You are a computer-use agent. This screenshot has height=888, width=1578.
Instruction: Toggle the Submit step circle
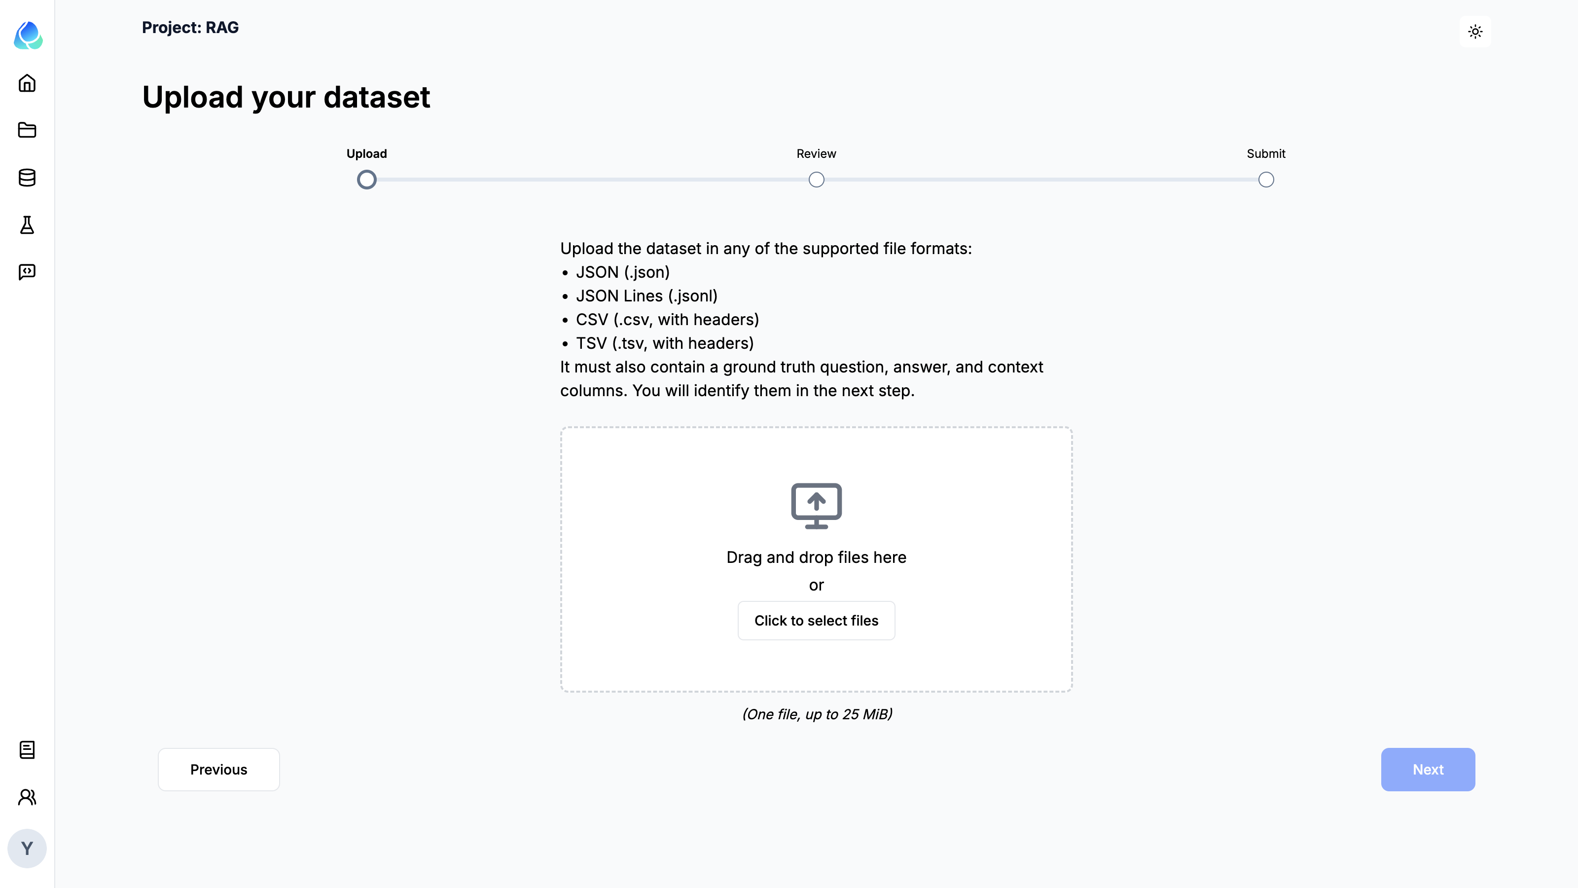coord(1266,179)
